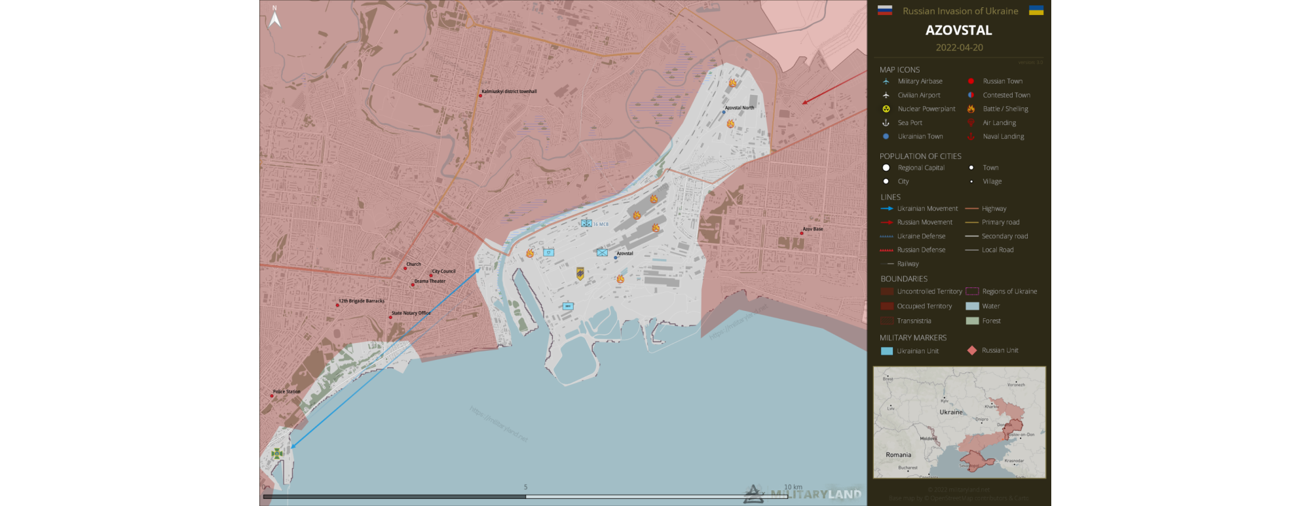Click the Naval Landing red anchor legend icon
The height and width of the screenshot is (506, 1310).
(x=971, y=136)
